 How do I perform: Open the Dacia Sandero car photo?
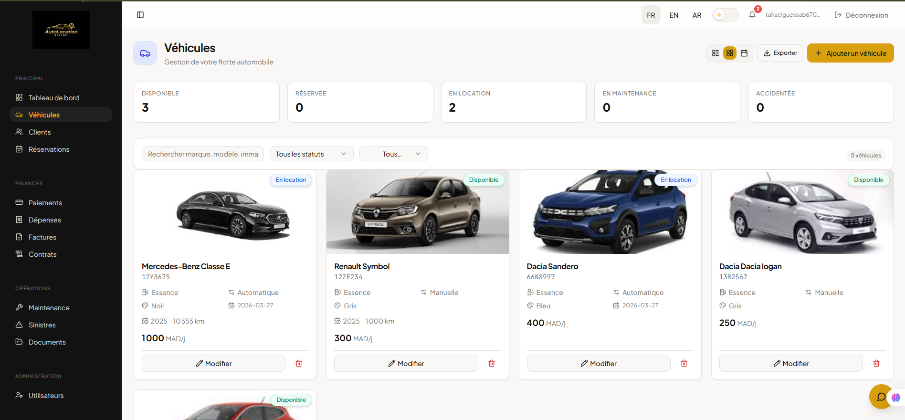[x=610, y=212]
